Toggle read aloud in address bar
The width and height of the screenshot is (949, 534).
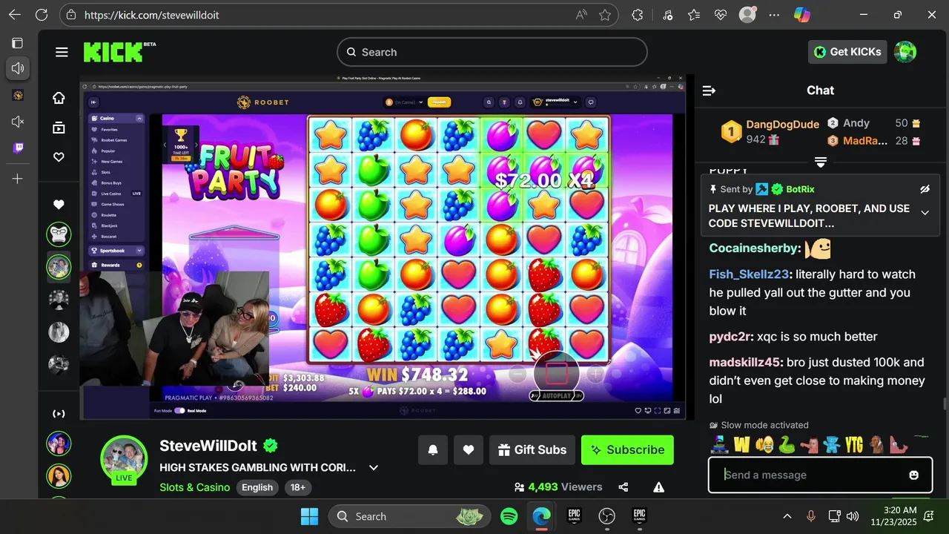pos(581,15)
